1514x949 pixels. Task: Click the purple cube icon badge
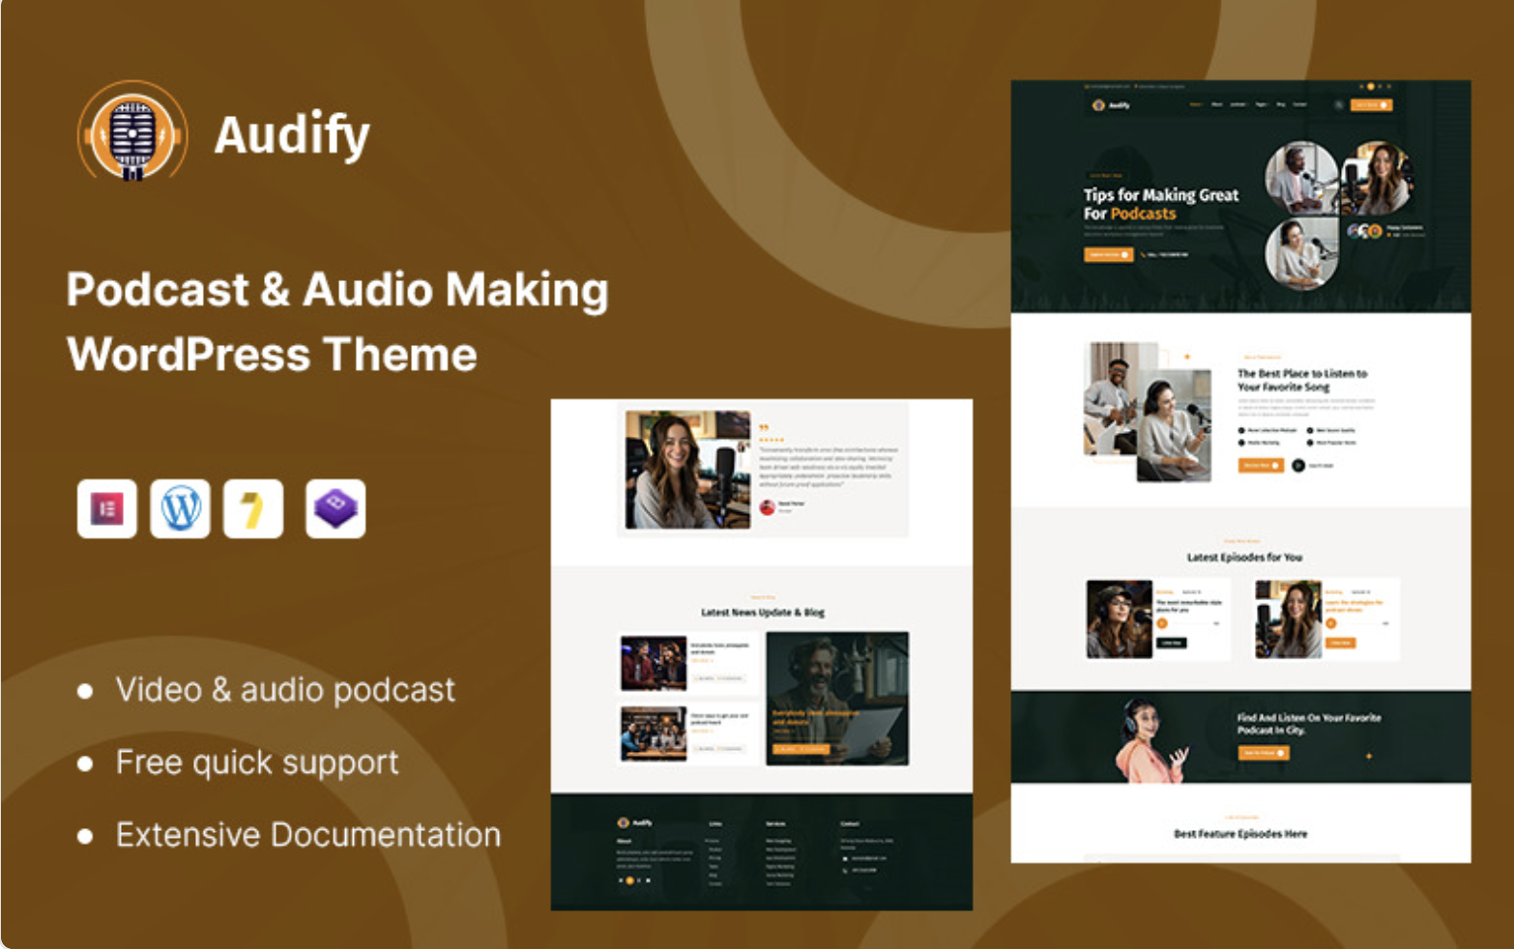[335, 508]
